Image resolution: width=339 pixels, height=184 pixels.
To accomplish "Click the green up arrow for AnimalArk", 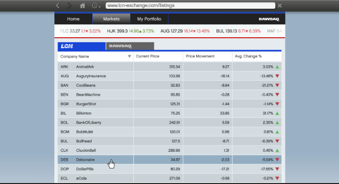I will (277, 67).
